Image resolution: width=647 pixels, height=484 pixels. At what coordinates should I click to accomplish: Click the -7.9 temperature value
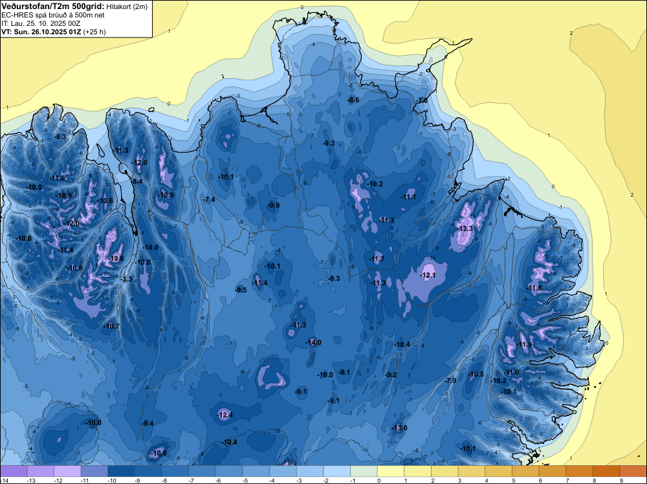point(450,380)
